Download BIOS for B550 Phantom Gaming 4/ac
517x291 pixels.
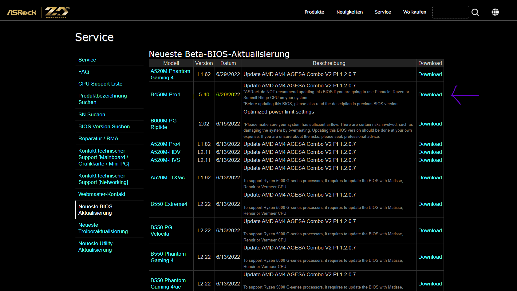430,284
